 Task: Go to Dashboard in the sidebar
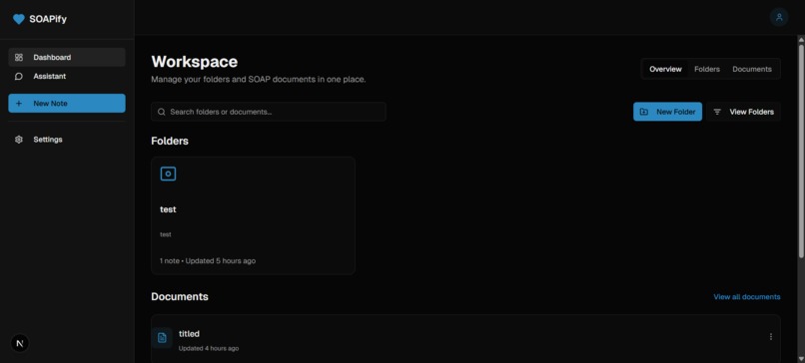point(67,58)
